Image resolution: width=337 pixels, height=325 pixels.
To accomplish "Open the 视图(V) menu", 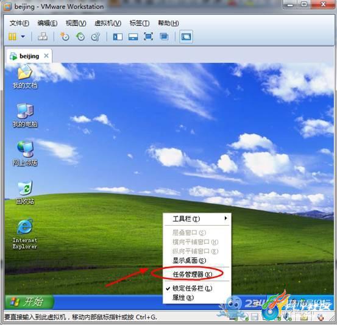I will tap(76, 23).
